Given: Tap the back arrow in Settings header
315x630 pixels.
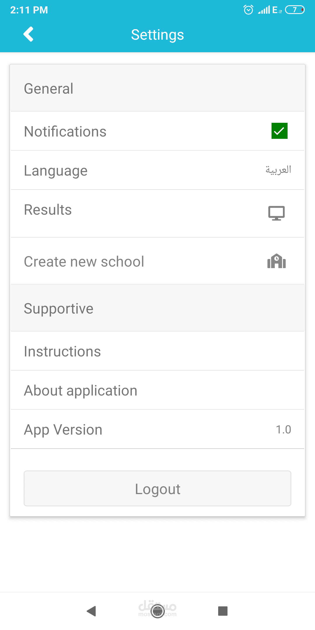Looking at the screenshot, I should tap(28, 34).
